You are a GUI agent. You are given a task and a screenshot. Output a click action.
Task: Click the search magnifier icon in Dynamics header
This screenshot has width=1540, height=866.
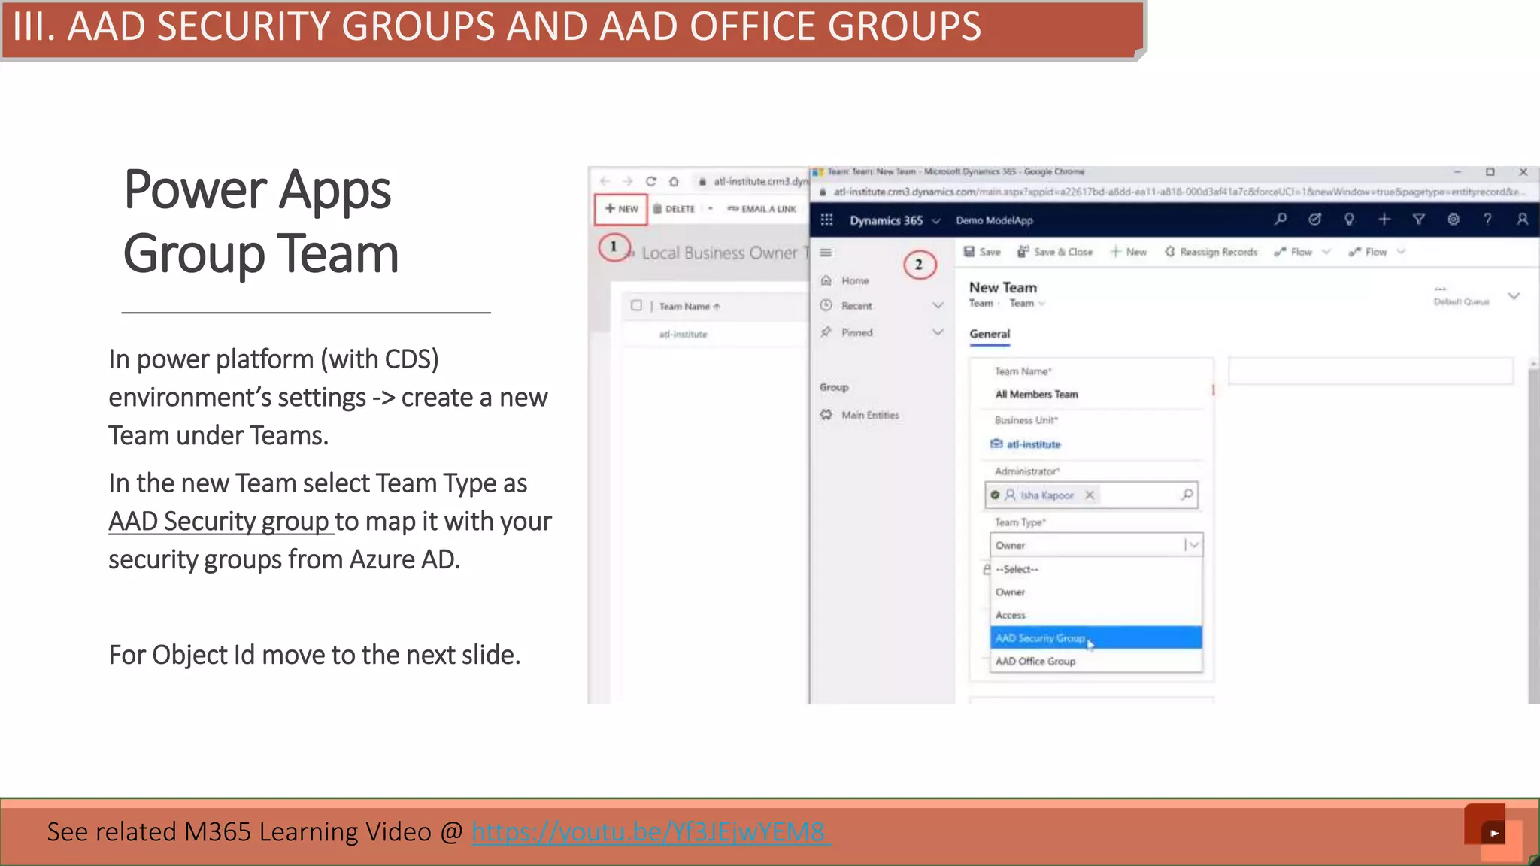1281,220
